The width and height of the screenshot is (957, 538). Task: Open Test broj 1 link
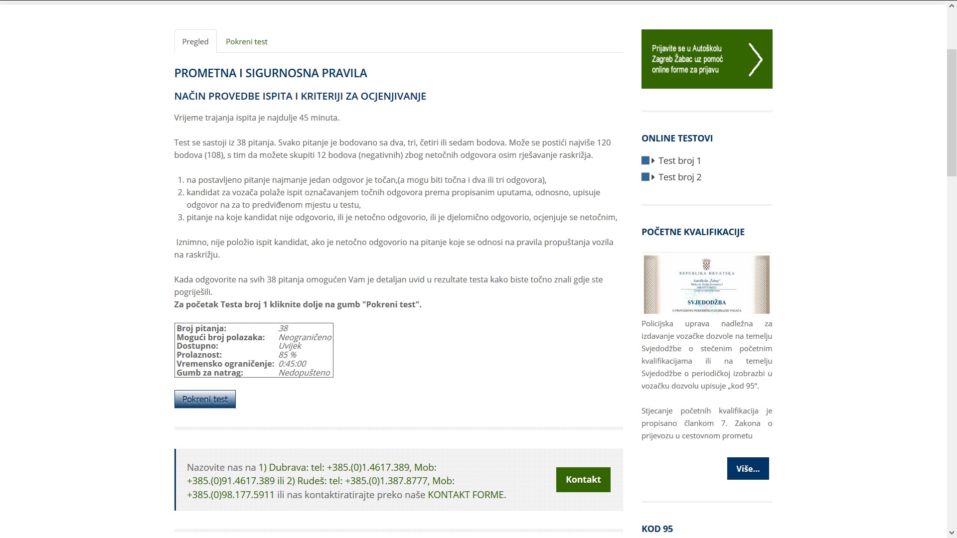tap(679, 160)
